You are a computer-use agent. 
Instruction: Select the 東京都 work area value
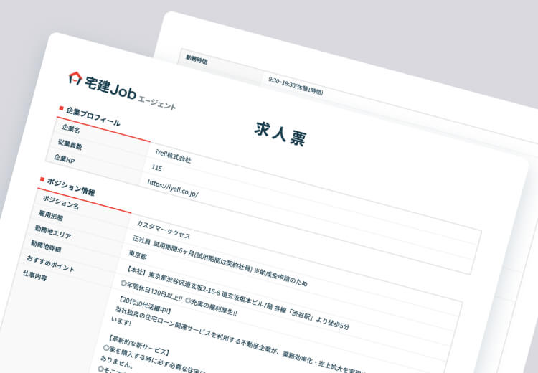tap(138, 255)
